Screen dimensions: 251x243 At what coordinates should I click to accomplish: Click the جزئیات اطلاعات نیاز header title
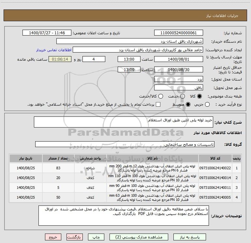222,16
